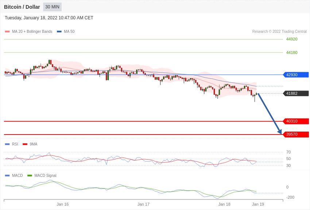The height and width of the screenshot is (210, 310).
Task: Click the RSI 30 axis value
Action: click(x=288, y=166)
